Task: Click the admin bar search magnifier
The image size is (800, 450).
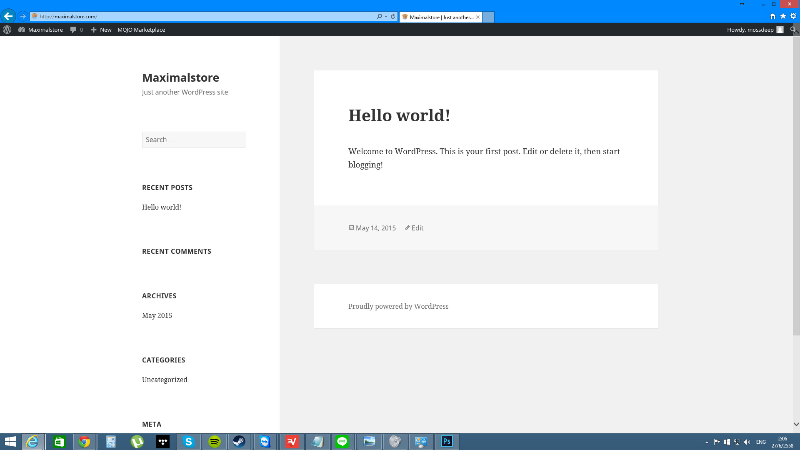Action: pyautogui.click(x=793, y=30)
